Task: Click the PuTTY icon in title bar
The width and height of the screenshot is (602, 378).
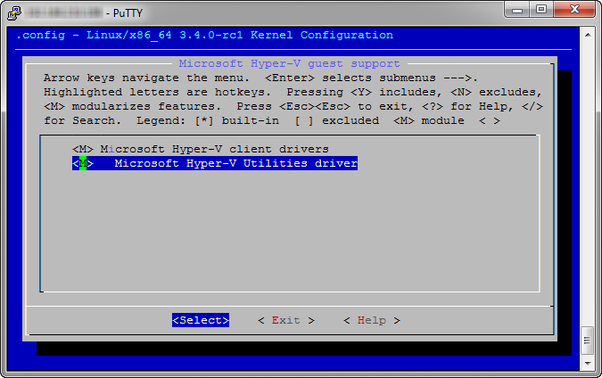Action: 14,13
